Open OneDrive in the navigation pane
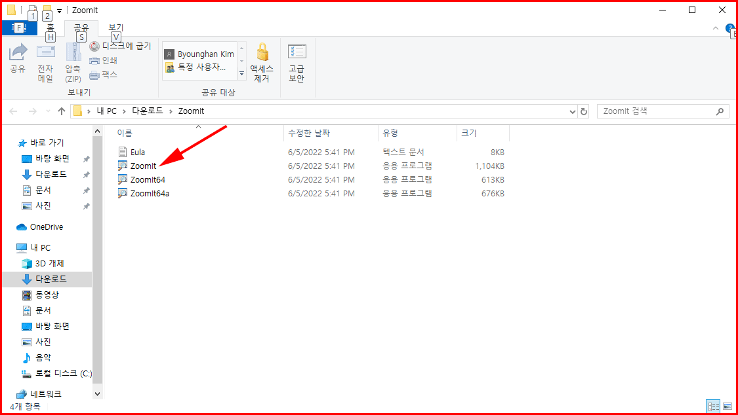 click(x=46, y=226)
